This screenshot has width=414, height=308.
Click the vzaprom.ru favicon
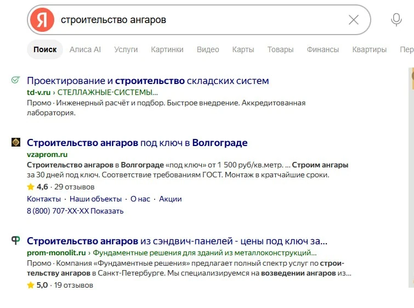16,142
